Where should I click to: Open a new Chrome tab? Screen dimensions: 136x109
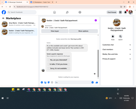coord(56,2)
